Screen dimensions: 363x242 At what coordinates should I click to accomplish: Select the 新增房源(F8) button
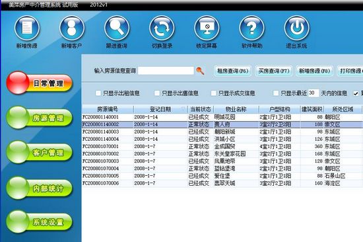point(314,71)
